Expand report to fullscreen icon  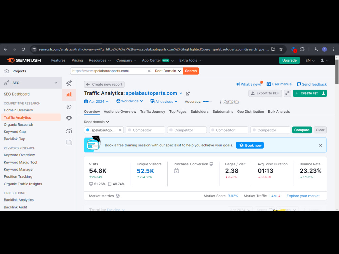tap(287, 93)
